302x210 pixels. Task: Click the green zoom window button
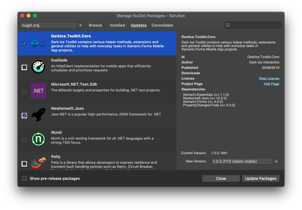coord(35,16)
